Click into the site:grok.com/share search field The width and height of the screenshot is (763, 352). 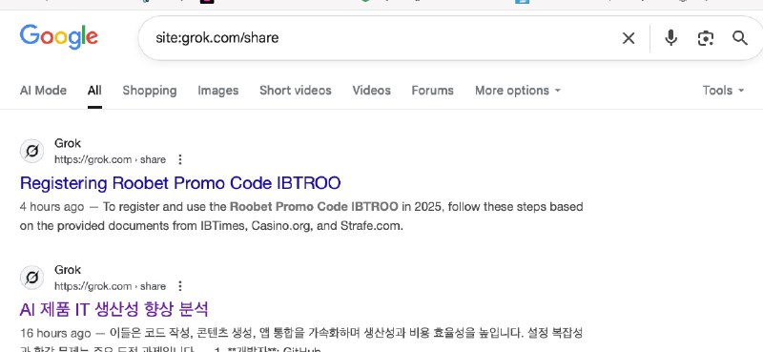click(x=380, y=38)
